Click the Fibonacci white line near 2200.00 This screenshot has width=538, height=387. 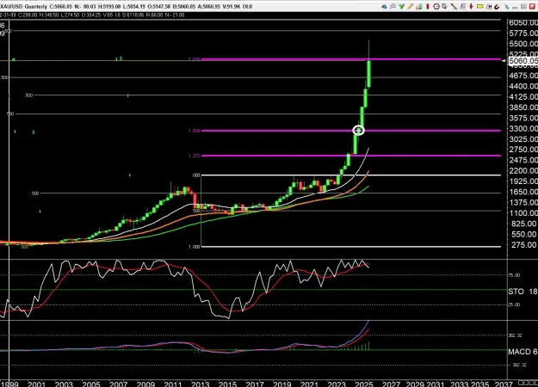click(x=350, y=175)
